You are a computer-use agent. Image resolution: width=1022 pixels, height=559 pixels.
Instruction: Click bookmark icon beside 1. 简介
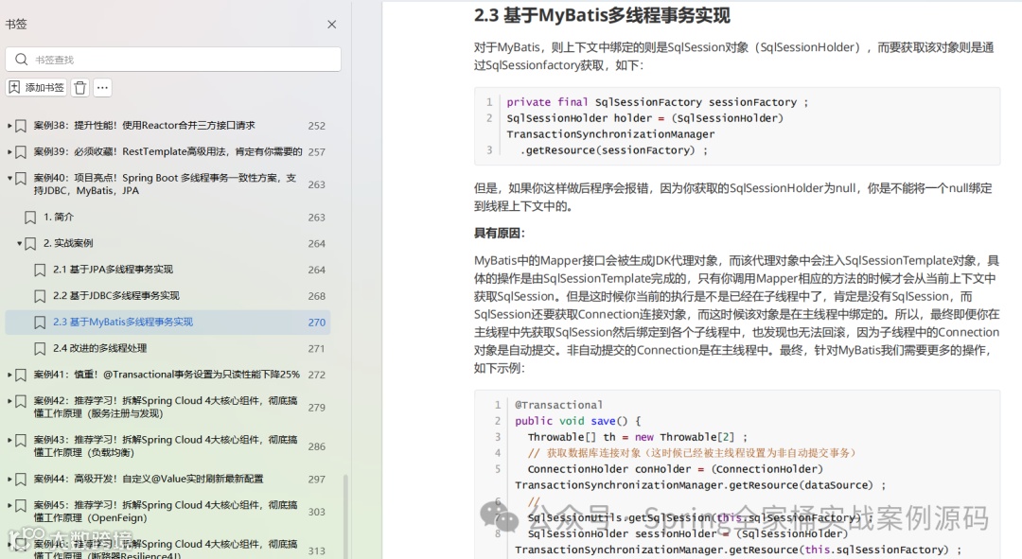tap(30, 217)
